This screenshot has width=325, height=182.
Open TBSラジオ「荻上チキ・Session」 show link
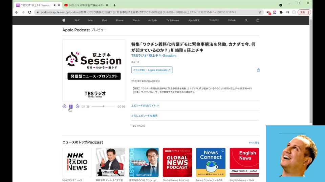tap(154, 56)
